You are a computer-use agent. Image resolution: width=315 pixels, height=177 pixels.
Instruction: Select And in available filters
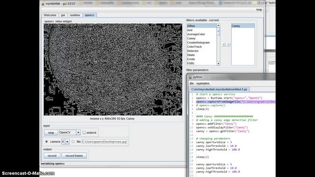(x=202, y=30)
